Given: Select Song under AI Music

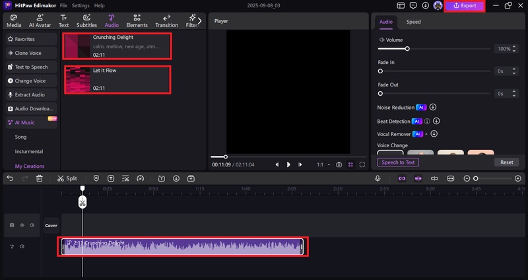Looking at the screenshot, I should (20, 137).
